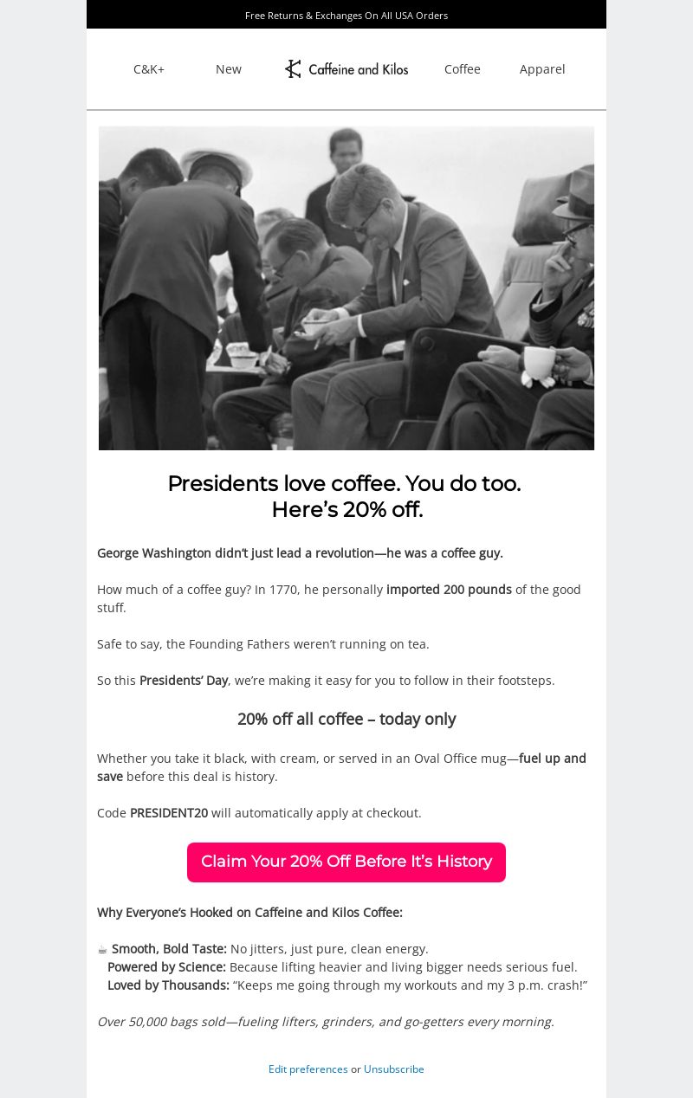Click the black-and-white presidents coffee photo
The width and height of the screenshot is (693, 1098).
(346, 288)
